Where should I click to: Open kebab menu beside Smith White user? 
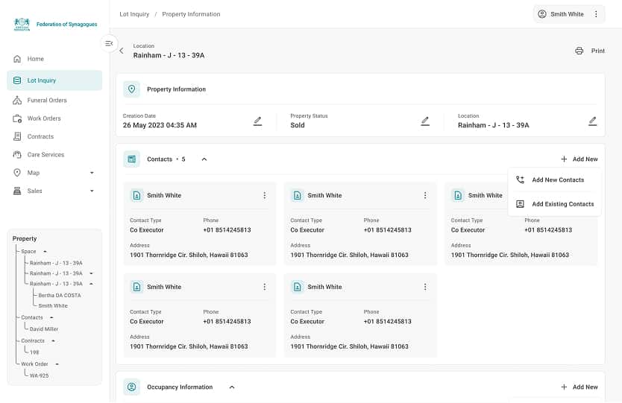click(596, 14)
